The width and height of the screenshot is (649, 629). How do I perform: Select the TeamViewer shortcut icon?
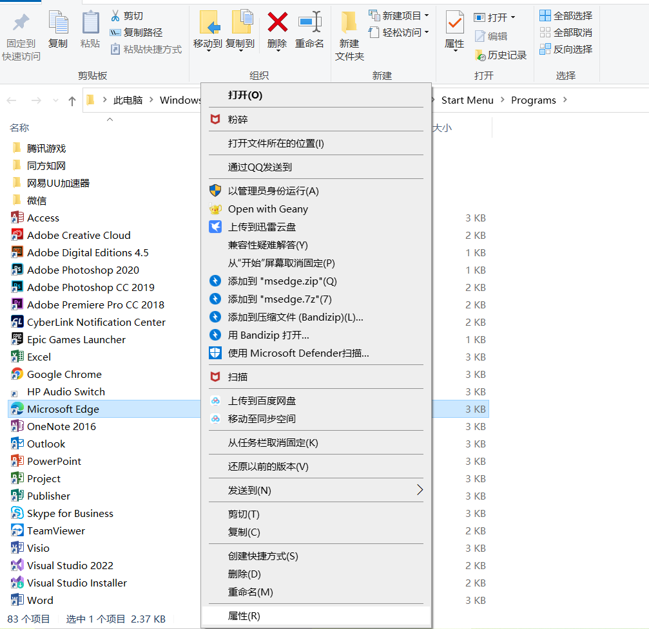point(17,530)
